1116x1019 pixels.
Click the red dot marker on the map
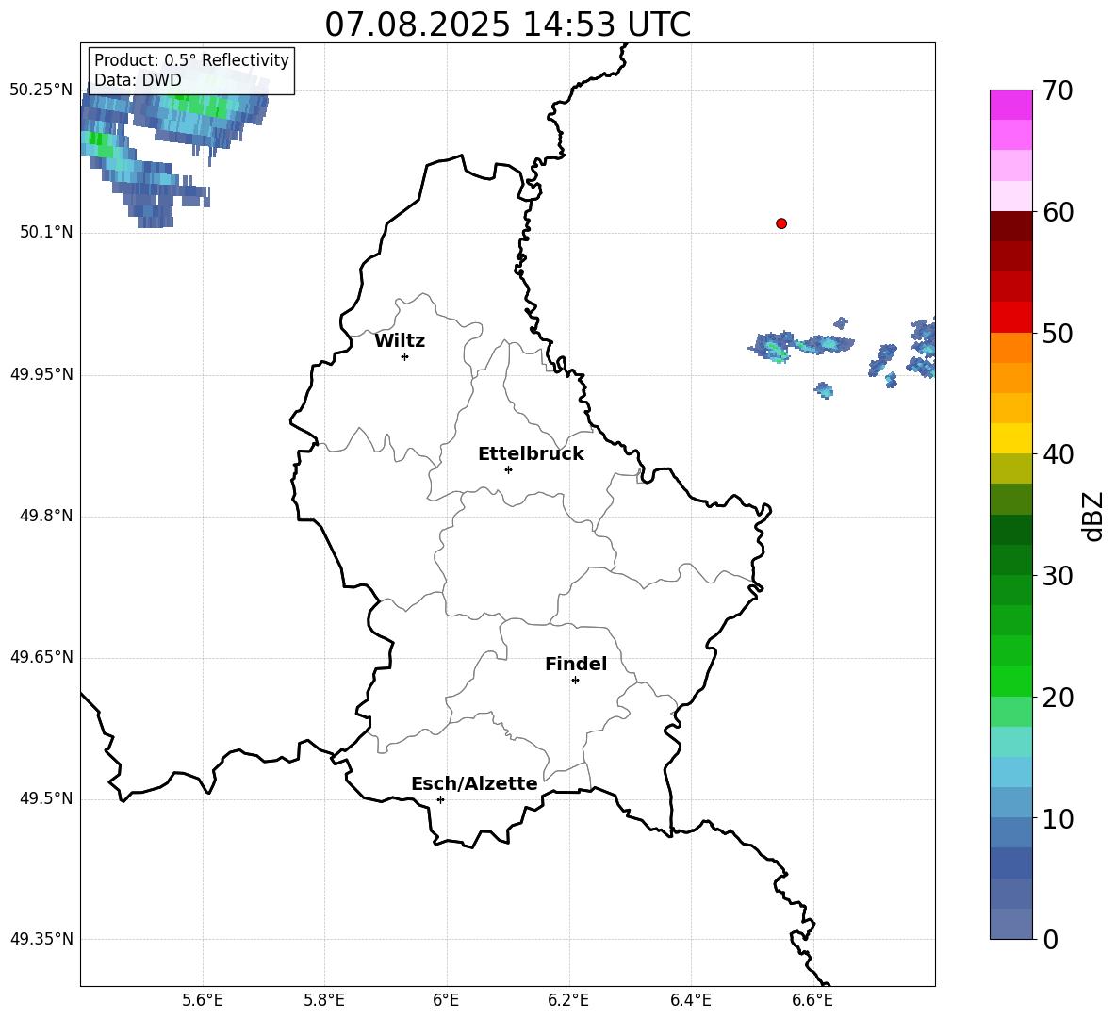point(780,223)
